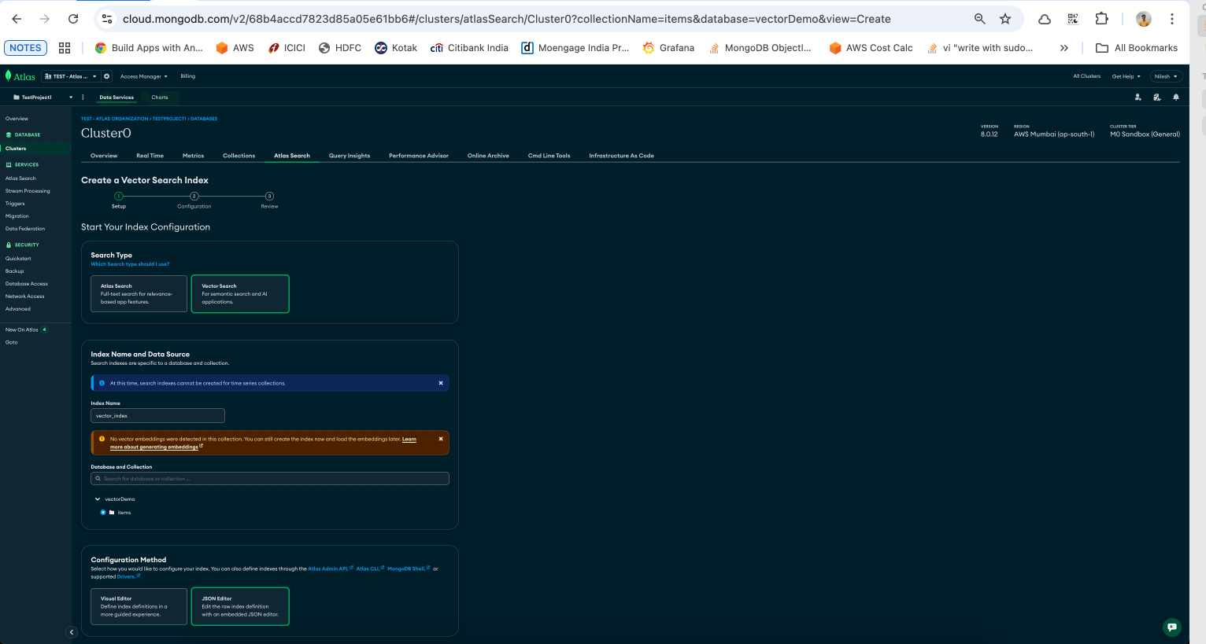Viewport: 1206px width, 644px height.
Task: Open the MongoDB ObjectI bookmark
Action: (760, 48)
